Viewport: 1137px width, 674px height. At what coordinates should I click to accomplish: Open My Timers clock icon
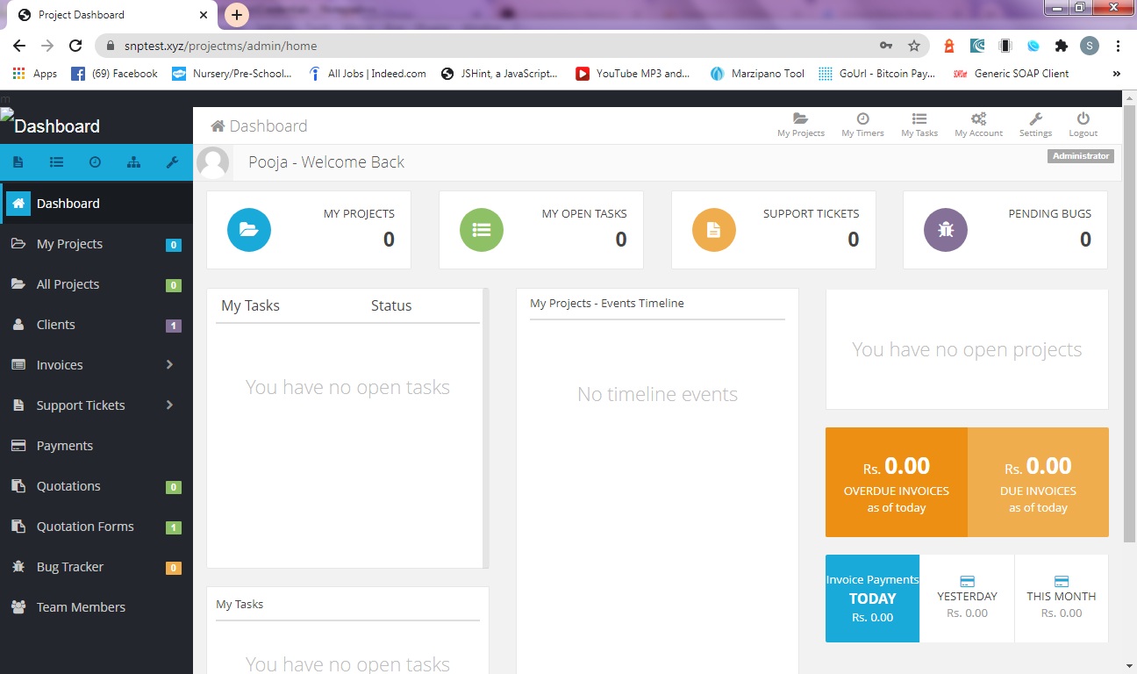(x=862, y=119)
